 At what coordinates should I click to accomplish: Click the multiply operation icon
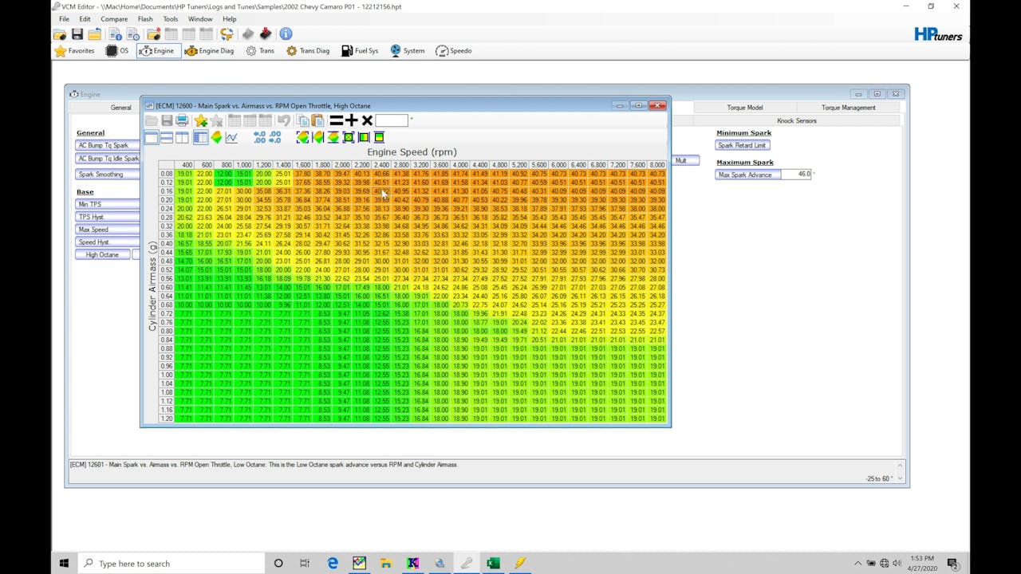click(x=366, y=120)
